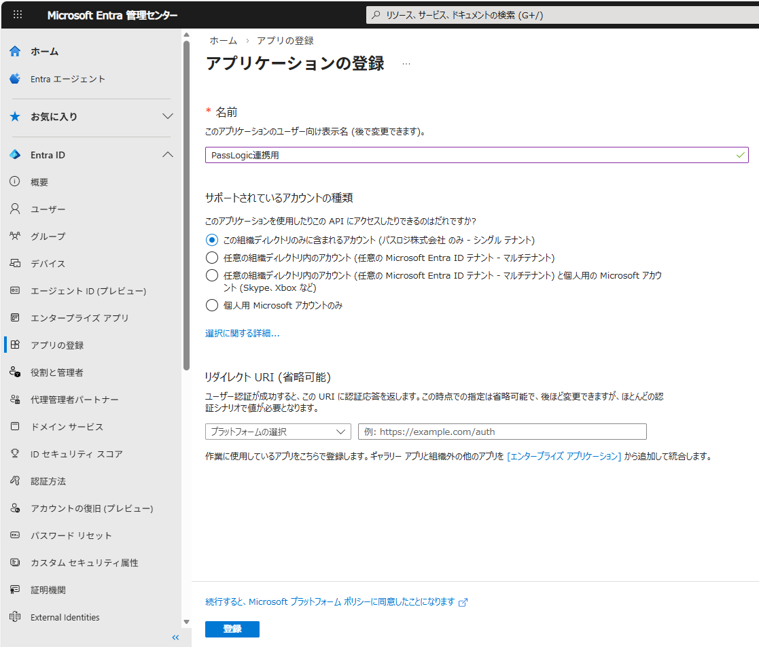Click the アカウントの復旧 (プレビュー) icon
The height and width of the screenshot is (647, 759).
pyautogui.click(x=15, y=508)
